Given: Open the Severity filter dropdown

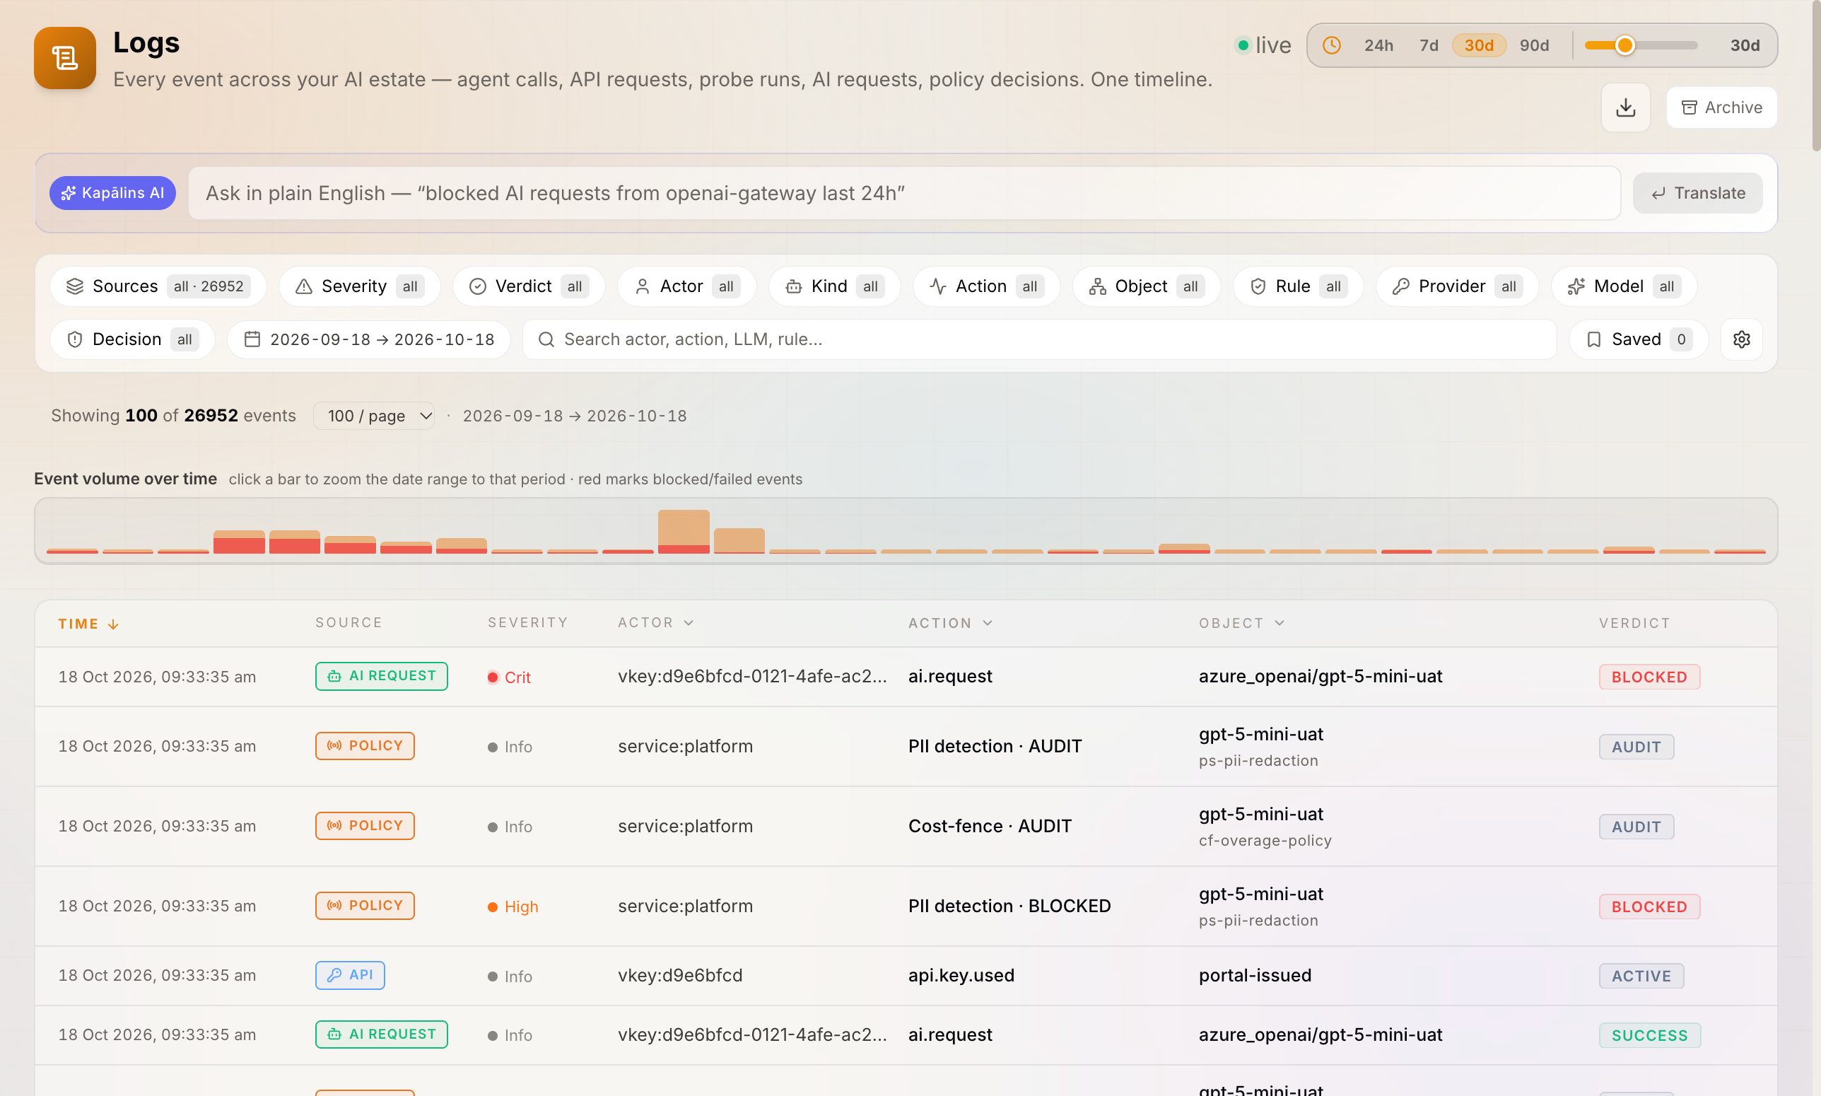Looking at the screenshot, I should tap(360, 286).
